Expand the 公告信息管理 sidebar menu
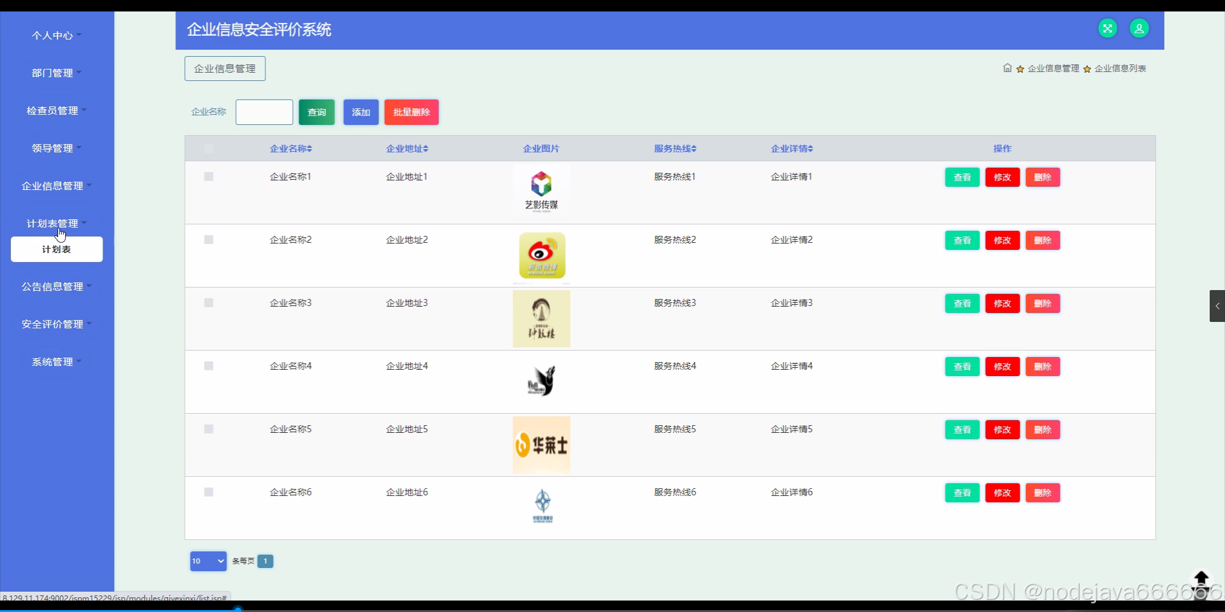Viewport: 1225px width, 612px height. [57, 287]
